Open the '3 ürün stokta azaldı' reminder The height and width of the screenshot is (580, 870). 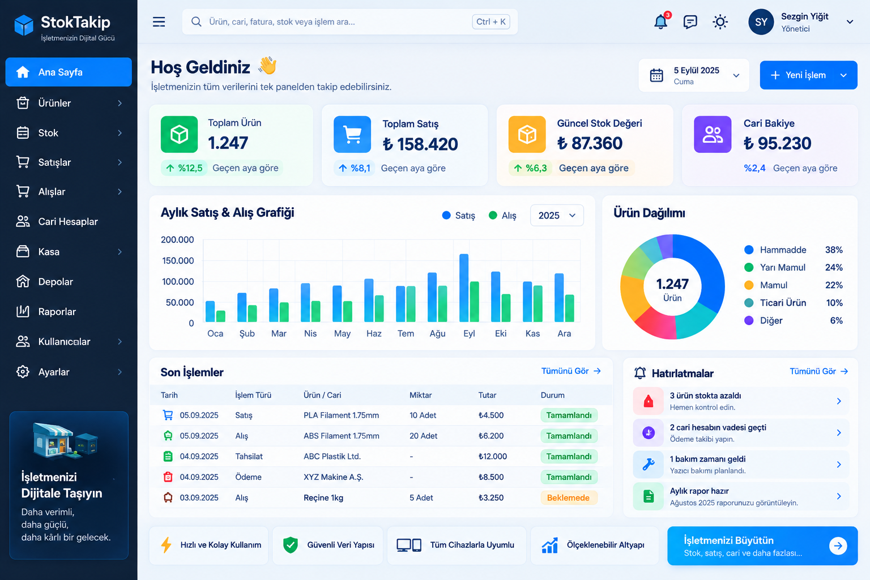click(741, 401)
